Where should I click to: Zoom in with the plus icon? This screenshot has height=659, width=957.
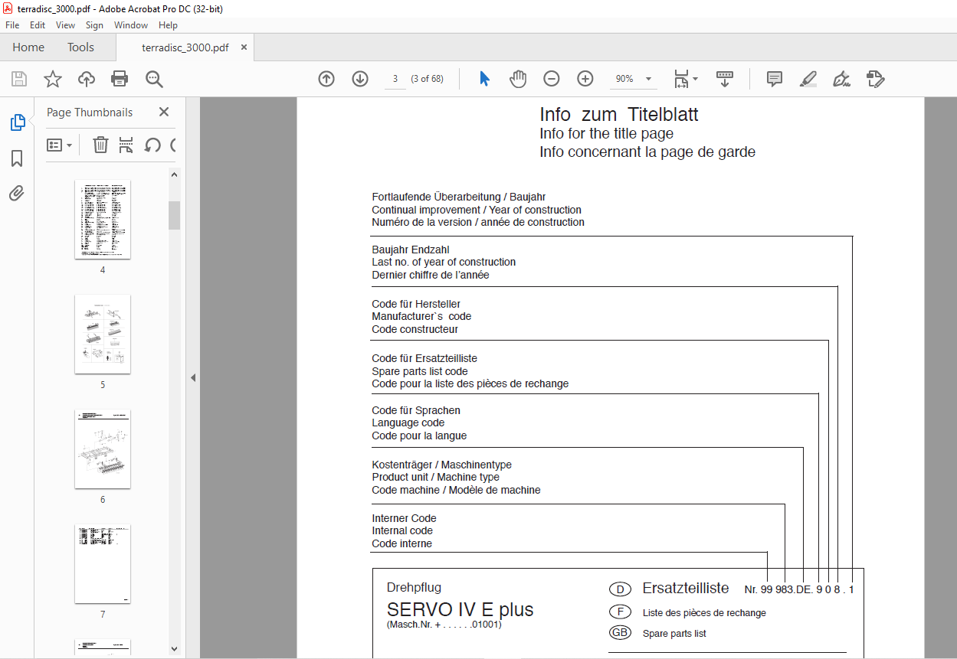click(x=585, y=79)
